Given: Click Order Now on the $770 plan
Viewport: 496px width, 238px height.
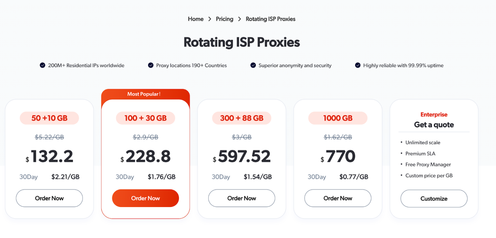Looking at the screenshot, I should coord(337,198).
